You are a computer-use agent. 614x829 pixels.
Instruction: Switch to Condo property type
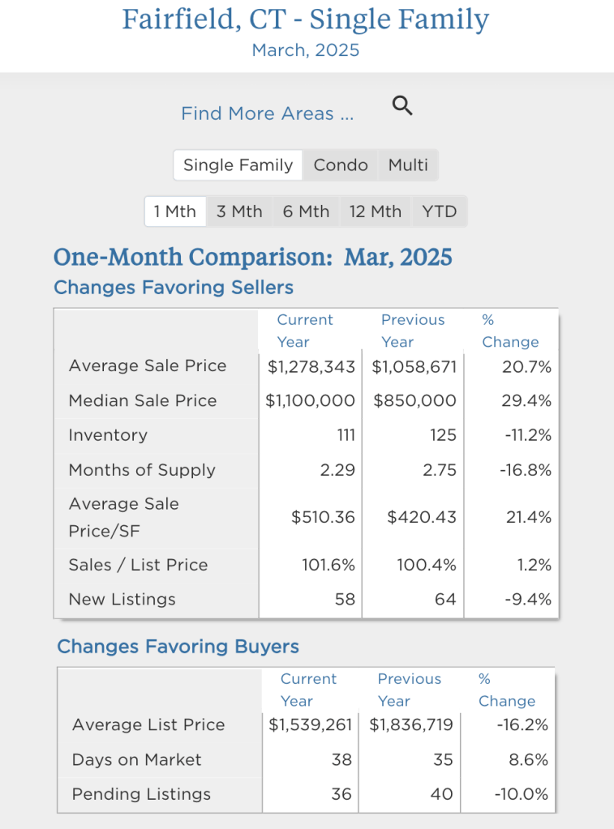point(341,165)
